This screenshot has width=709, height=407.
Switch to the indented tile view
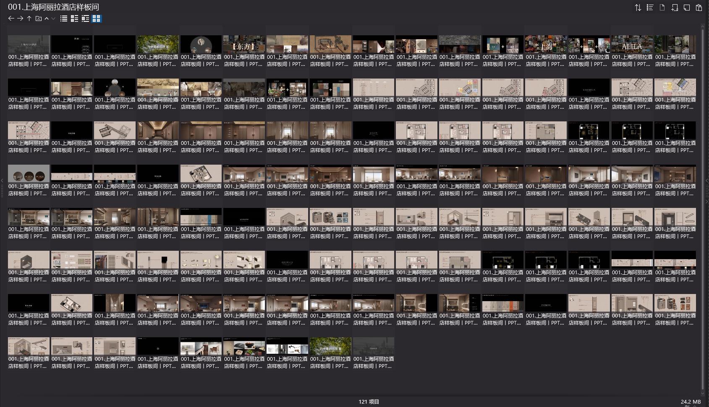[x=85, y=18]
